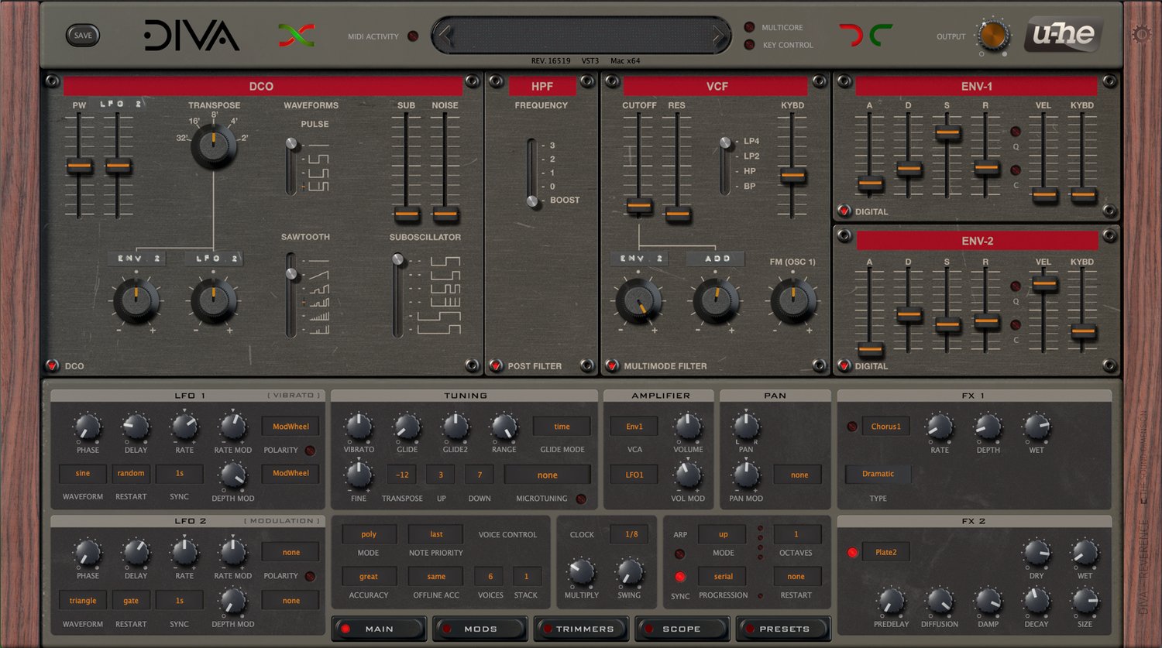This screenshot has height=648, width=1162.
Task: Disable FX 2 Plate2 power LED
Action: click(852, 552)
